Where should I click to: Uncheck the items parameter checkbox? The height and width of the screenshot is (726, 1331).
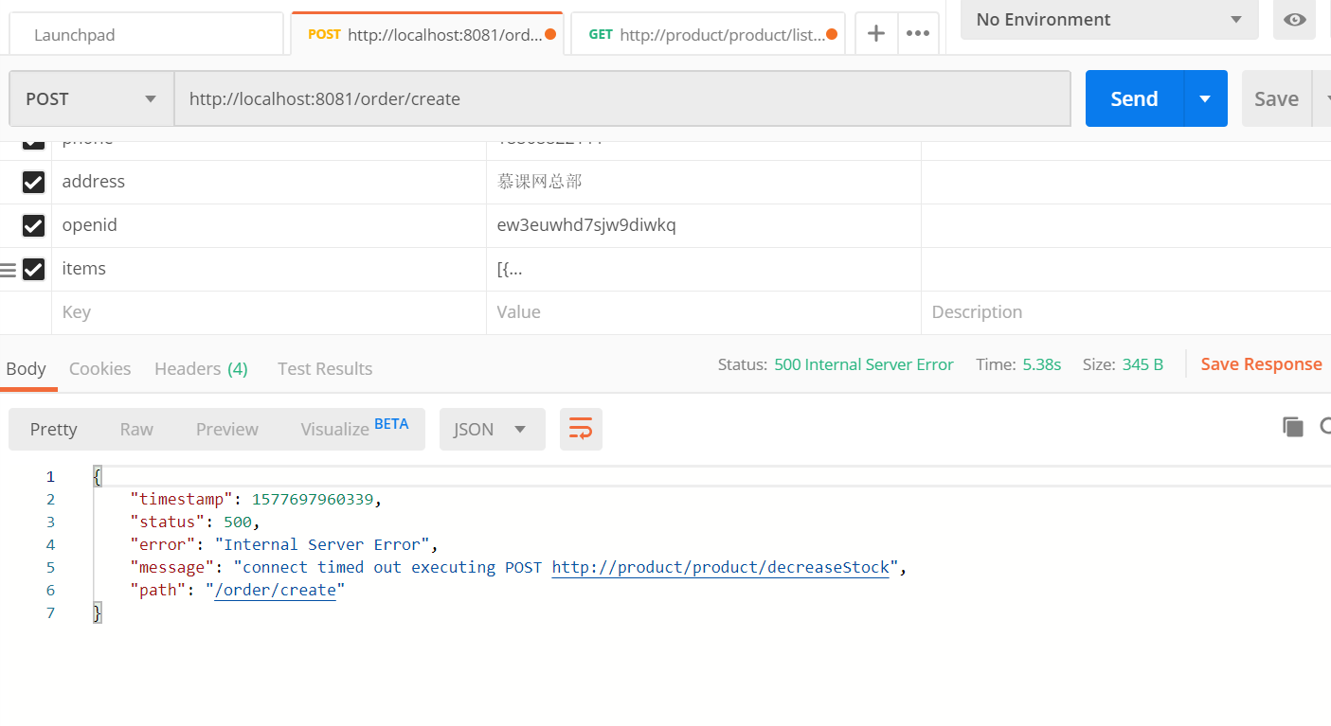(33, 269)
